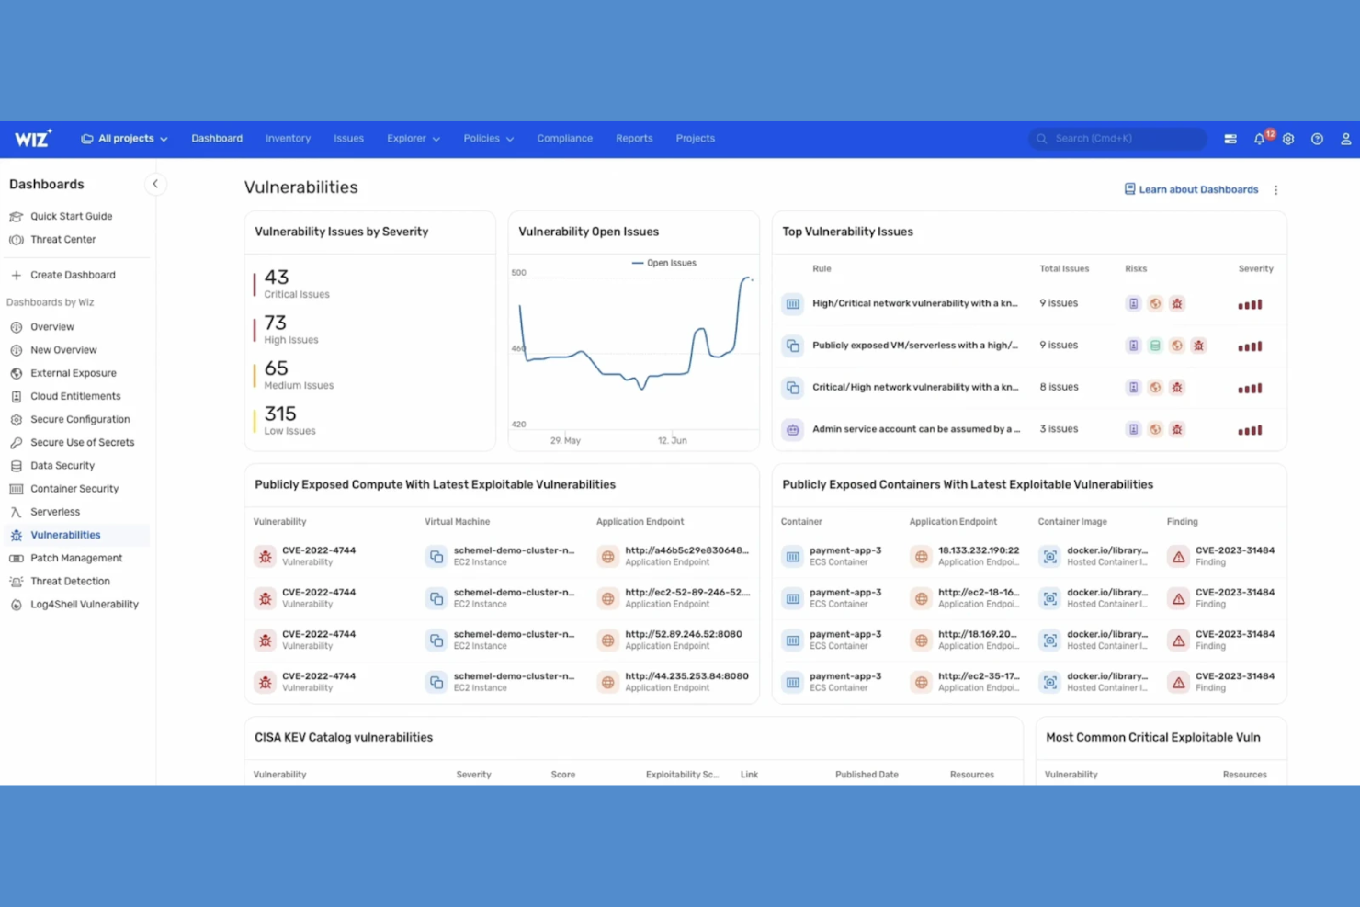Click the search bar field
Viewport: 1360px width, 907px height.
1116,138
